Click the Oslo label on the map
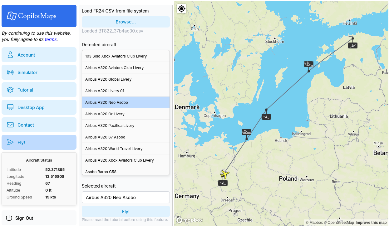This screenshot has width=389, height=226. (x=195, y=29)
